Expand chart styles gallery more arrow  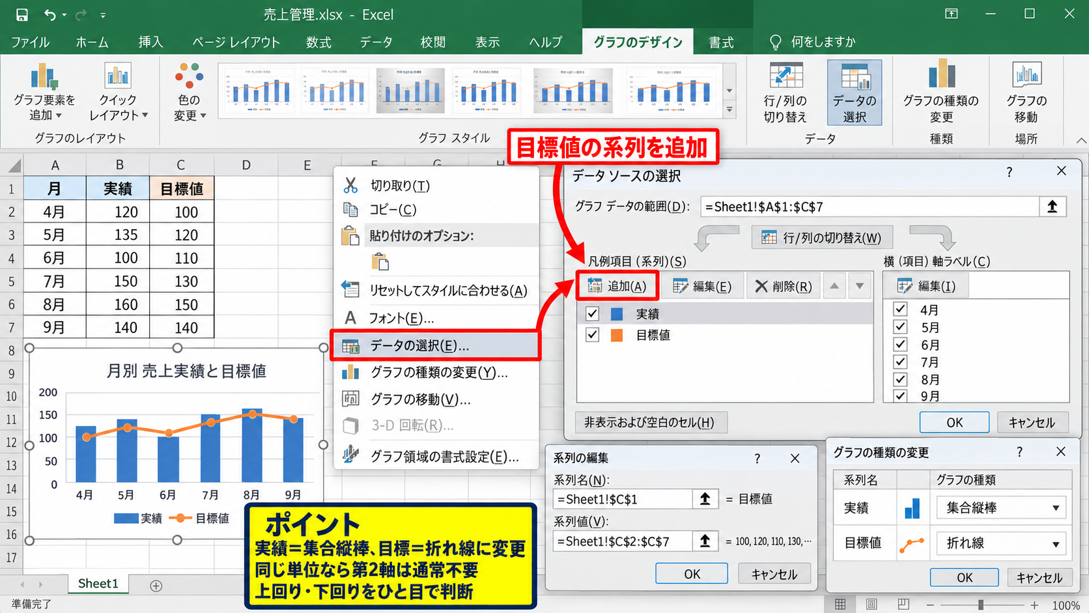click(730, 110)
